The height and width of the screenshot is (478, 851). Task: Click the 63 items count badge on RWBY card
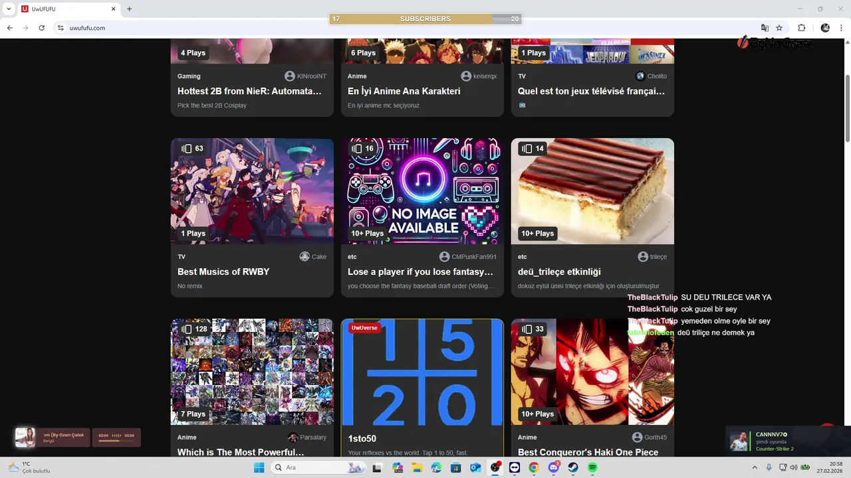coord(193,149)
